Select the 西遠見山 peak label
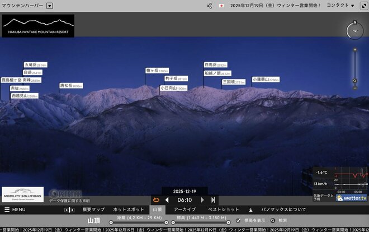 pyautogui.click(x=25, y=96)
